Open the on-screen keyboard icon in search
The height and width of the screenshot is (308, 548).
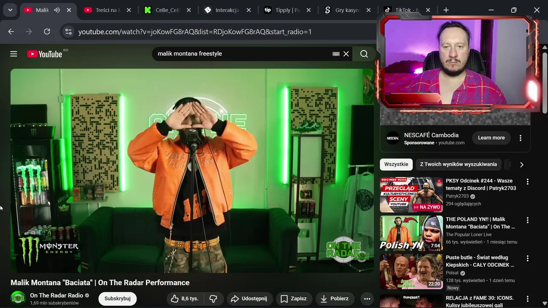pos(336,54)
